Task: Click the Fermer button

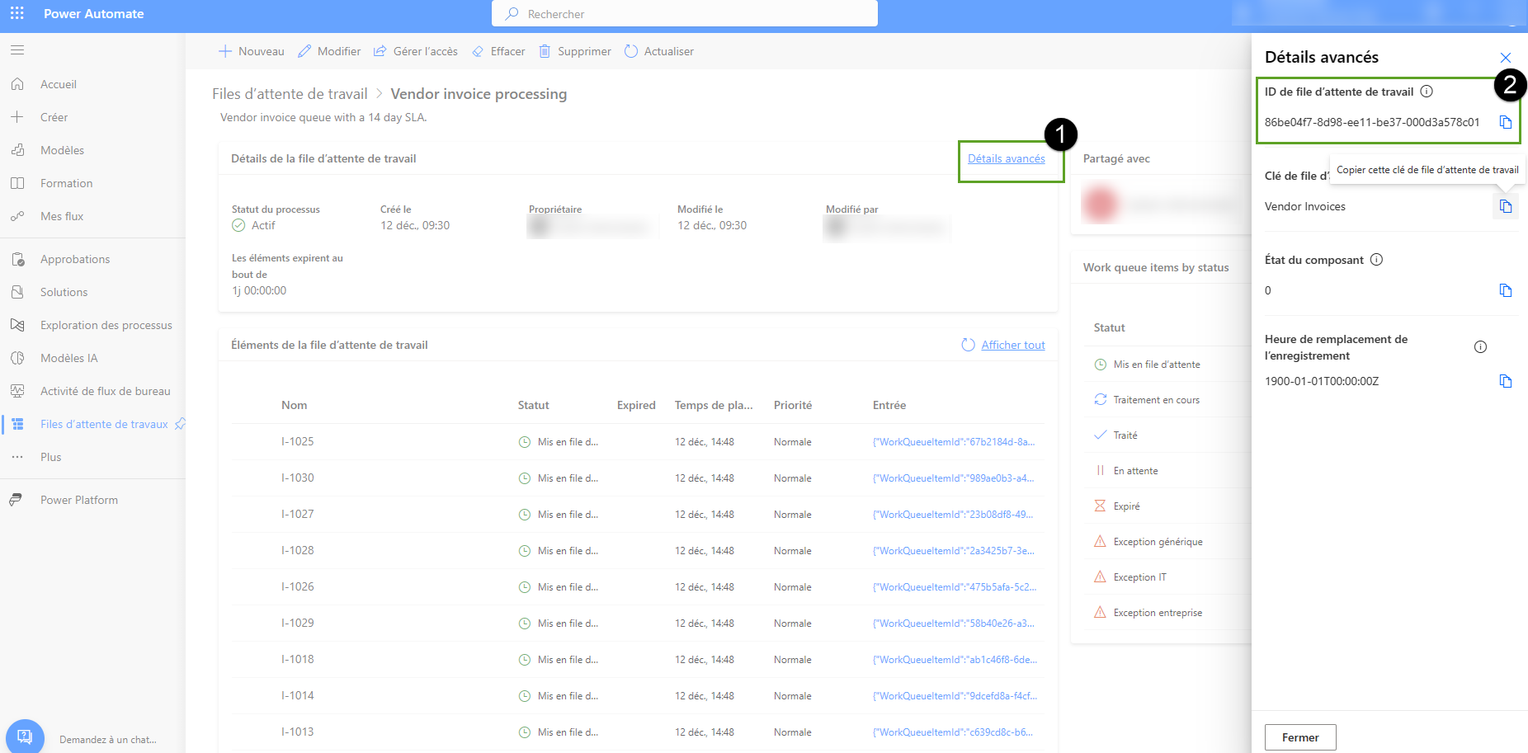Action: [x=1300, y=737]
